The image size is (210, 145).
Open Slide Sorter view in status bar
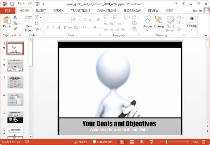pyautogui.click(x=132, y=142)
